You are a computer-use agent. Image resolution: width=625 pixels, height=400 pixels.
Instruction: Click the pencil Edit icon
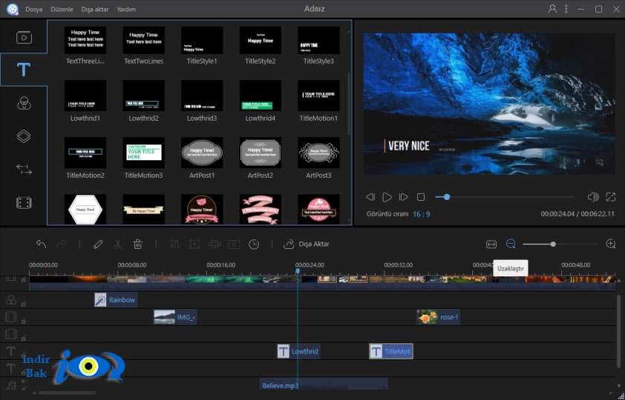point(98,244)
